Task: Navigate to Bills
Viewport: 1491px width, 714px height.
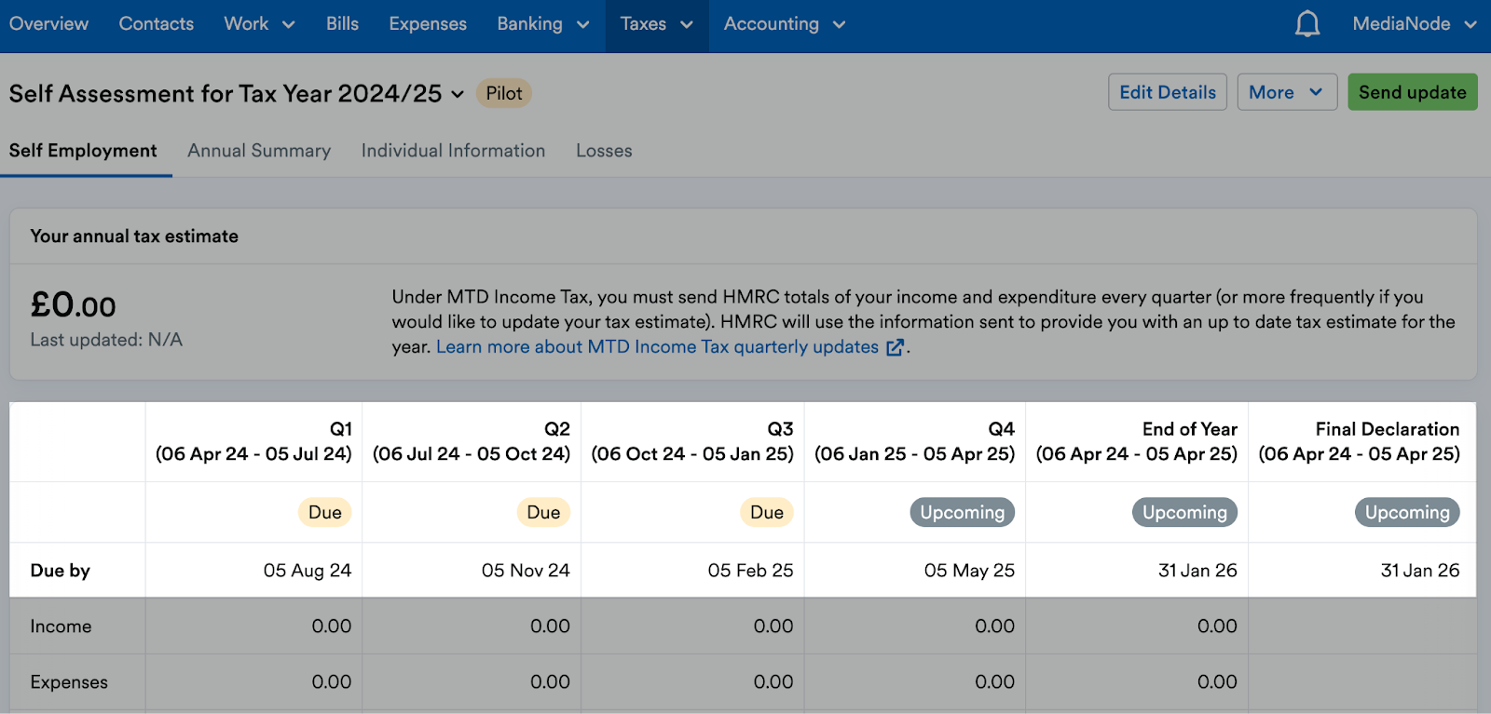Action: [342, 24]
